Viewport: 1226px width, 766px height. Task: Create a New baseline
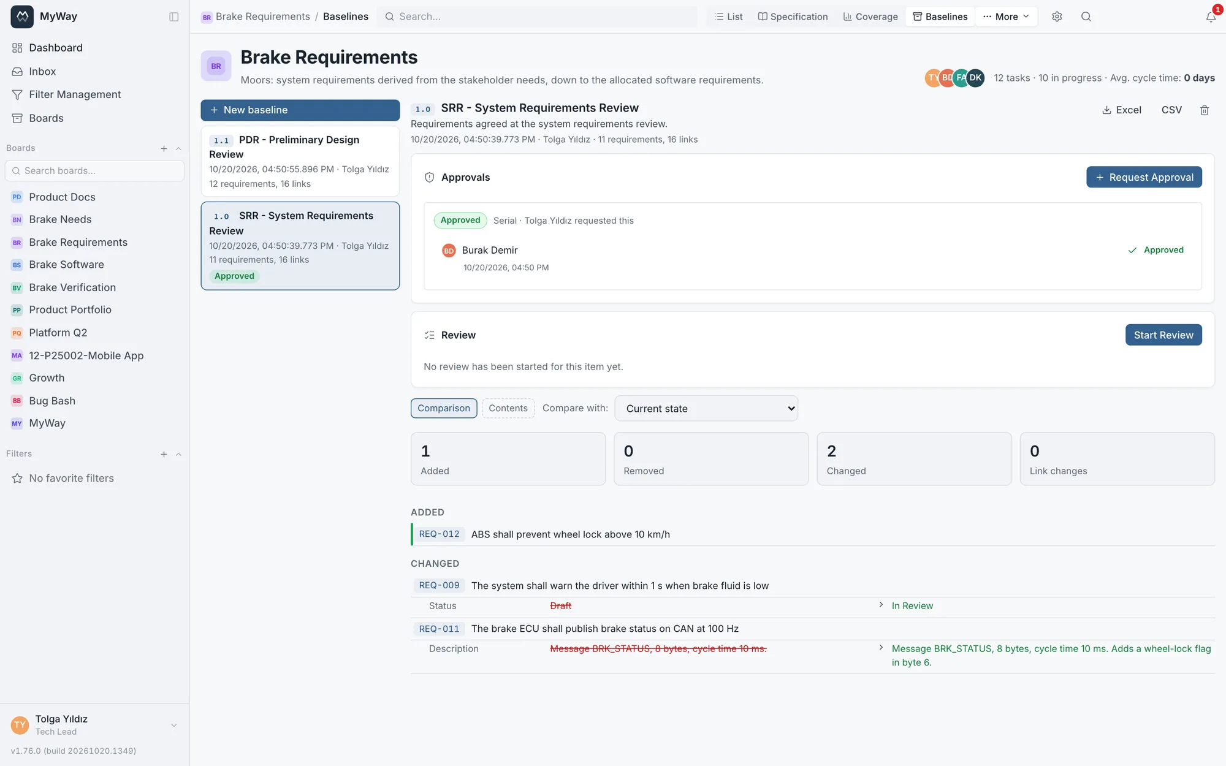tap(300, 110)
